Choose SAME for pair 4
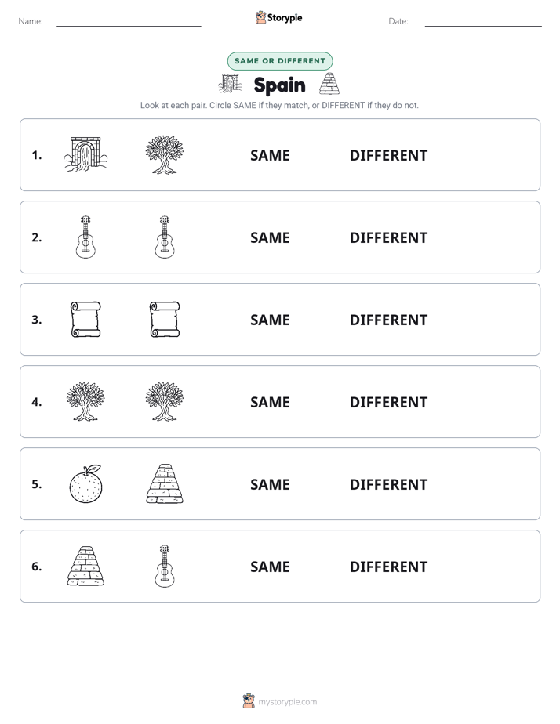560x724 pixels. 270,402
